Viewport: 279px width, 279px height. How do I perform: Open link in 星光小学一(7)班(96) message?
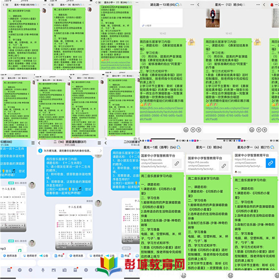coord(116,65)
